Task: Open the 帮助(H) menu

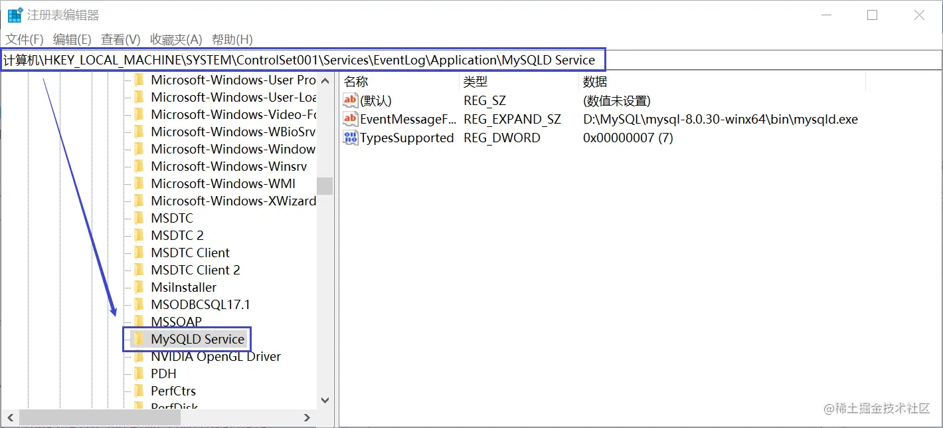Action: click(x=232, y=39)
